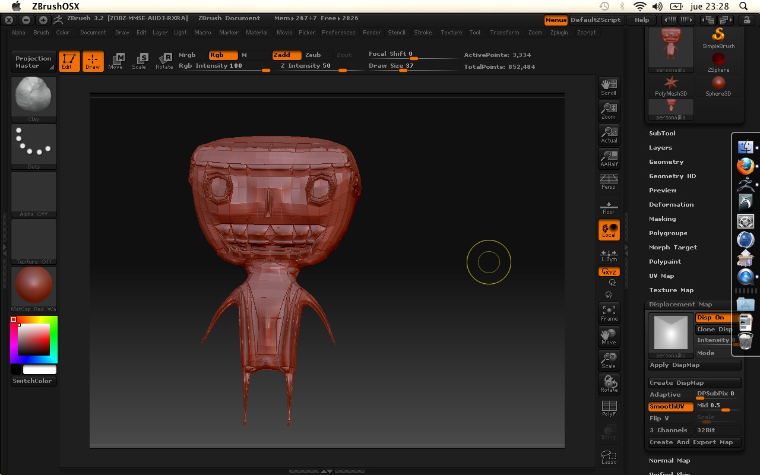This screenshot has width=760, height=475.
Task: Expand the Morph Target section
Action: pos(673,247)
